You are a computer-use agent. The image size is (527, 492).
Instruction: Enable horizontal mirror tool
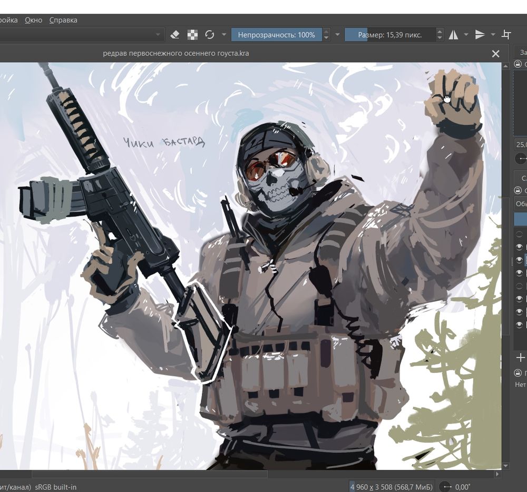pyautogui.click(x=453, y=35)
